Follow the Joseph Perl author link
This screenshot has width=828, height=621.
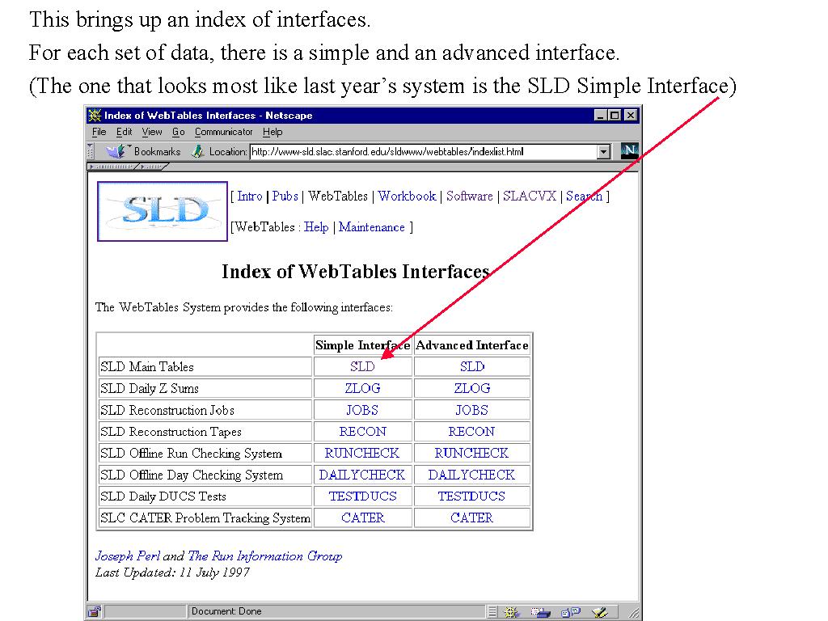pos(127,556)
